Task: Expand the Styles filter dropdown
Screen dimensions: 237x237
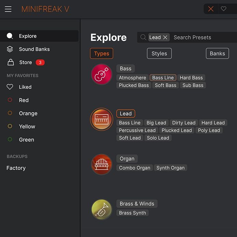Action: click(159, 53)
